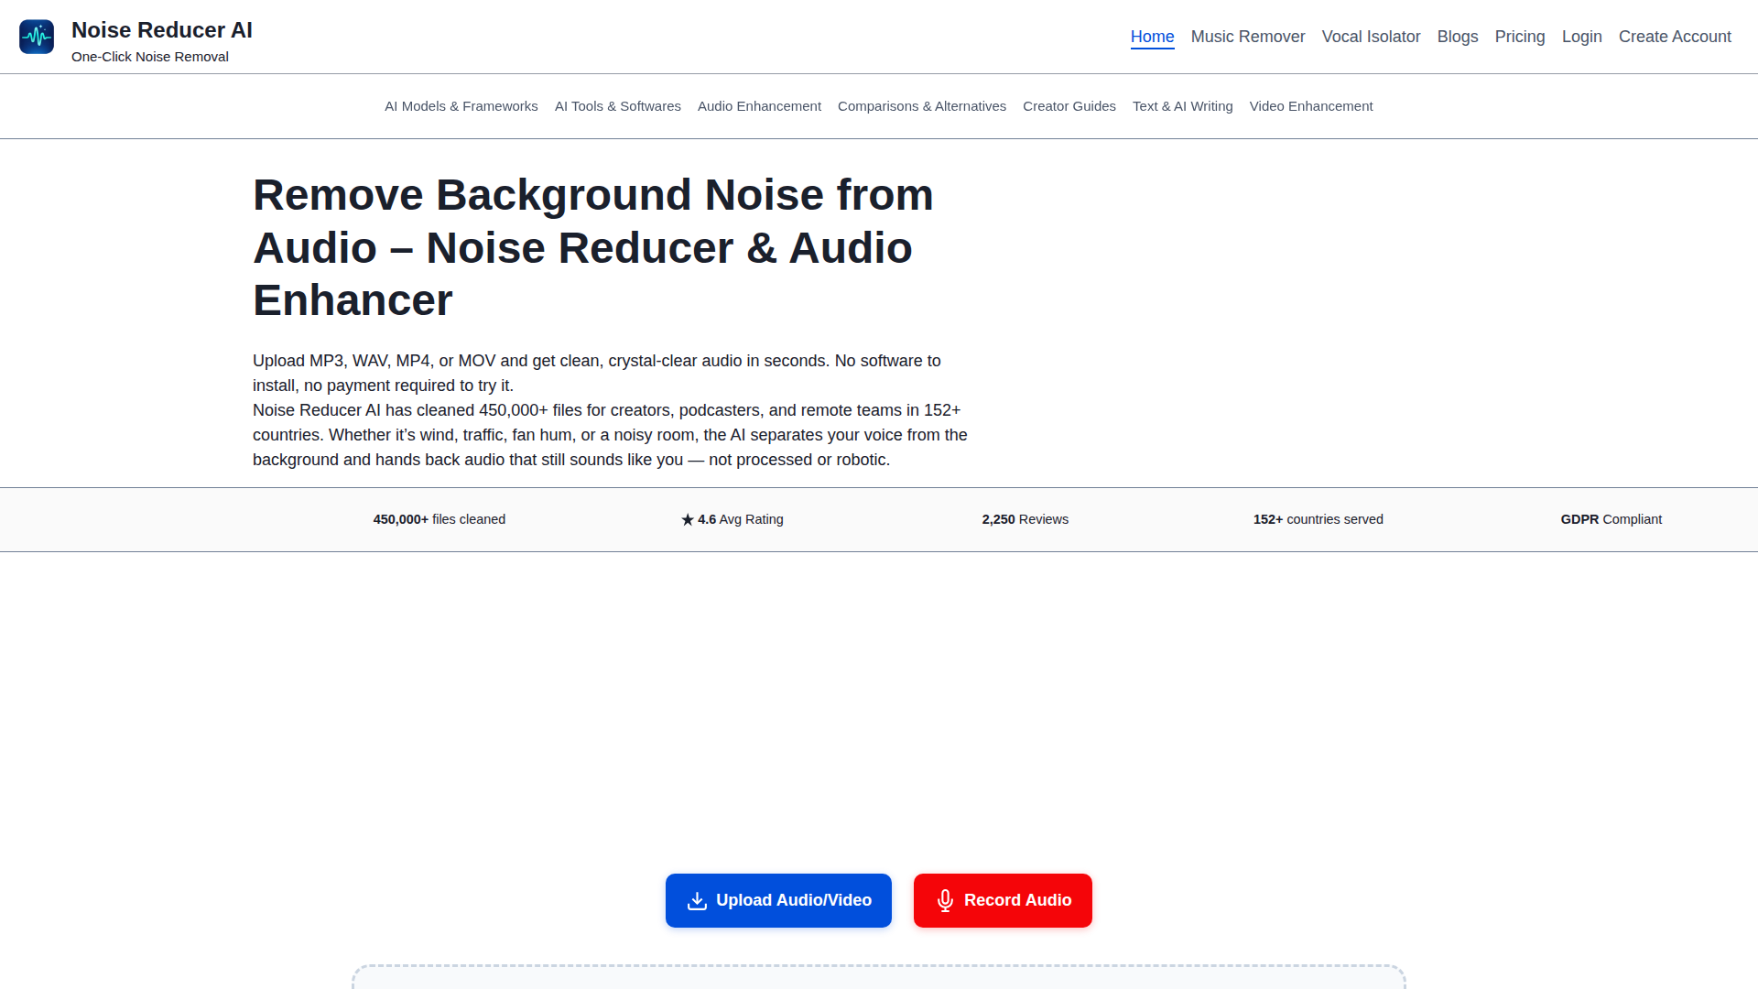Click the microphone icon on the red button
Image resolution: width=1758 pixels, height=989 pixels.
(945, 900)
